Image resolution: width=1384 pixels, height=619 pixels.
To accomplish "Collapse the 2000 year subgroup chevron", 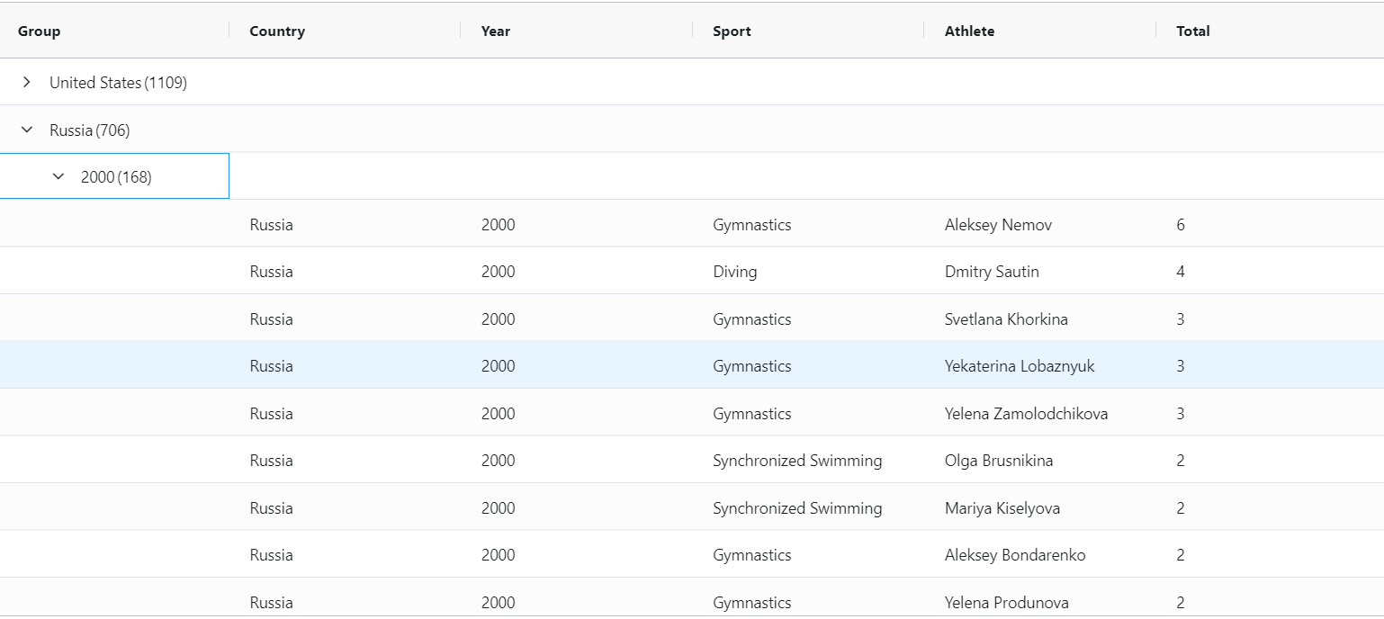I will [x=58, y=176].
